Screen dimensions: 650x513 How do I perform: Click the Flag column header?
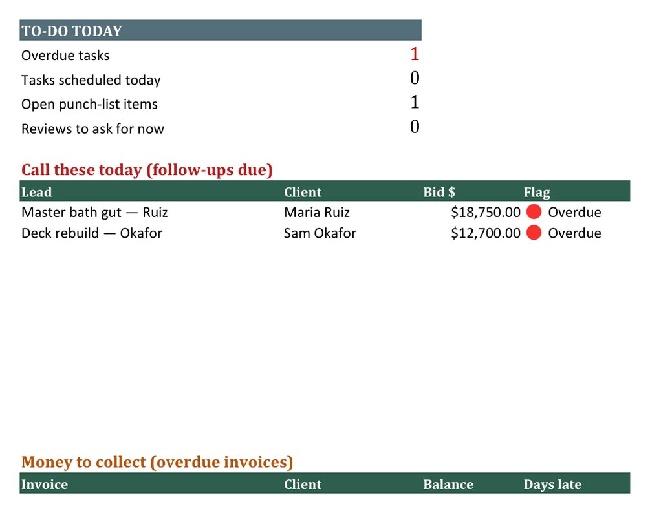click(537, 193)
